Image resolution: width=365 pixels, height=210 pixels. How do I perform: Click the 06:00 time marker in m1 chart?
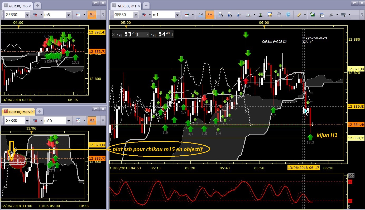(x=264, y=23)
